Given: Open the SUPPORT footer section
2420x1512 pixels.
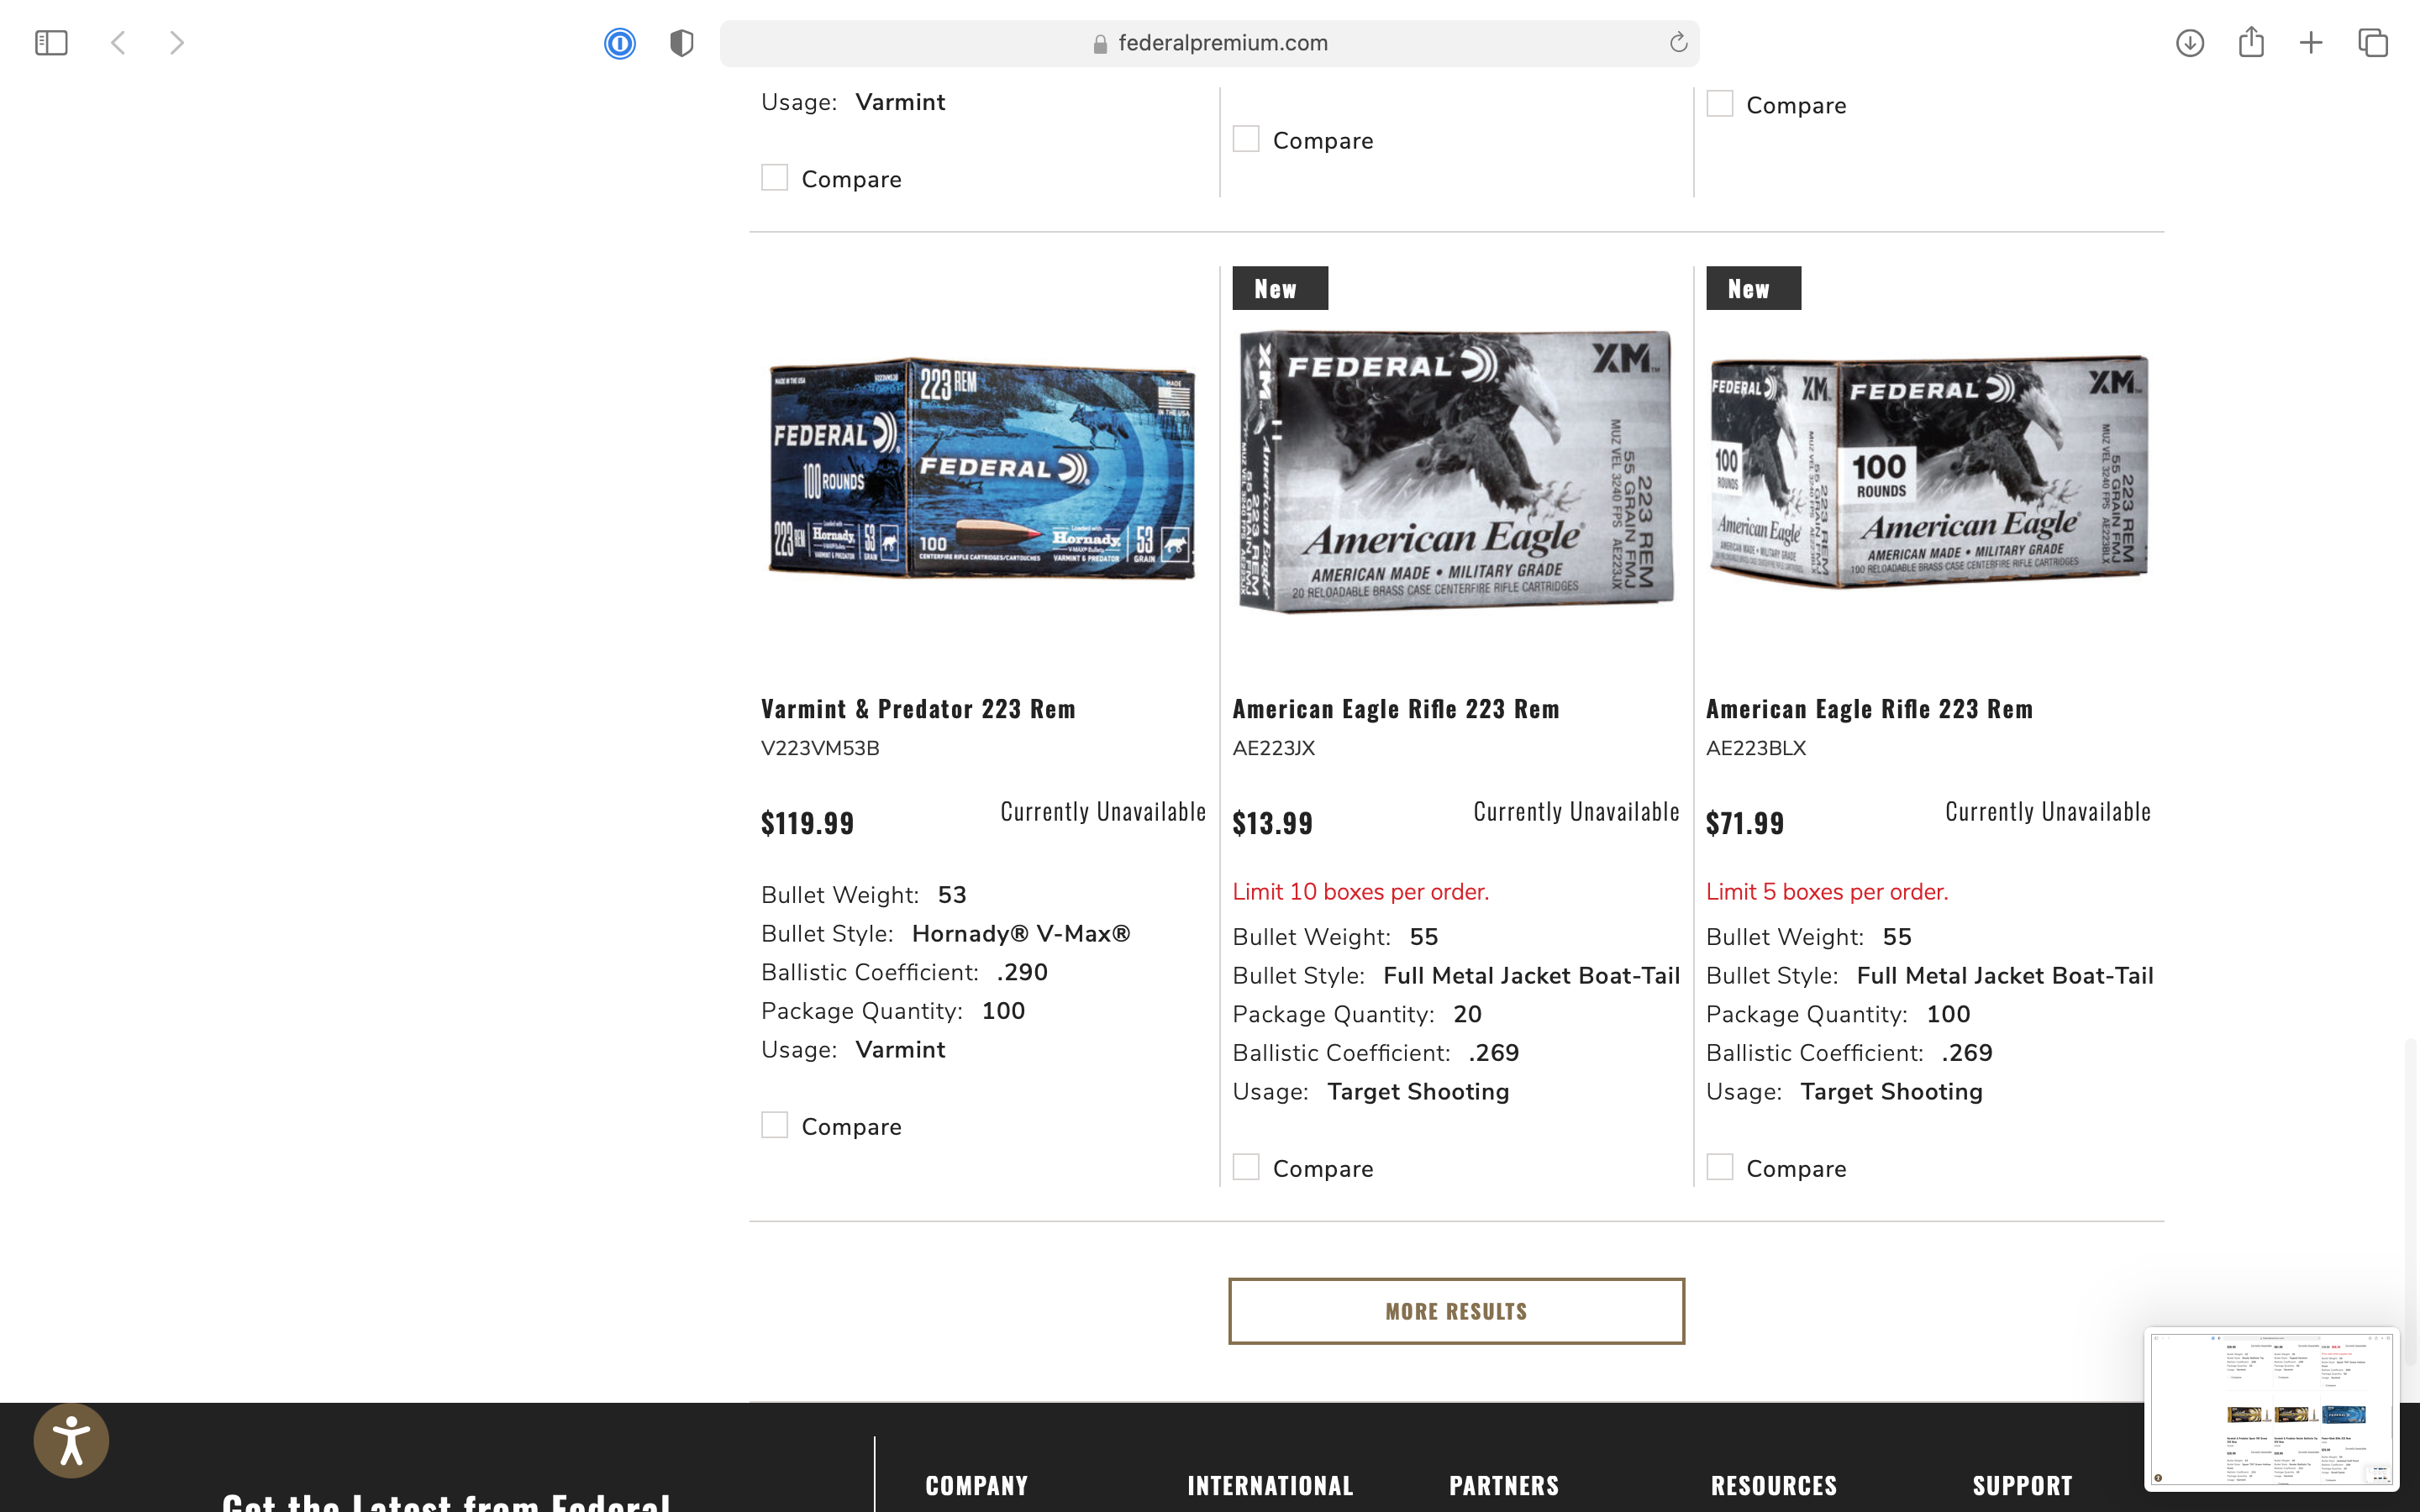Looking at the screenshot, I should 2022,1485.
